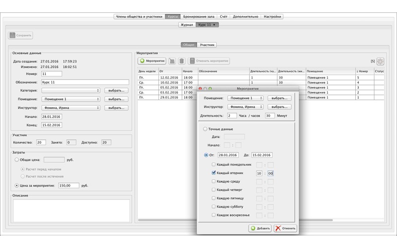Click the duration hours field in dialog
397x248 pixels.
[232, 116]
